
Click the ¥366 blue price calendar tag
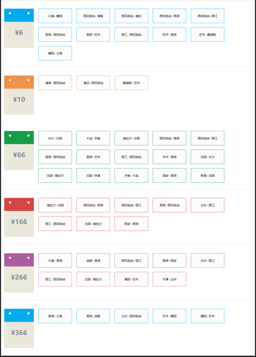coord(19,328)
